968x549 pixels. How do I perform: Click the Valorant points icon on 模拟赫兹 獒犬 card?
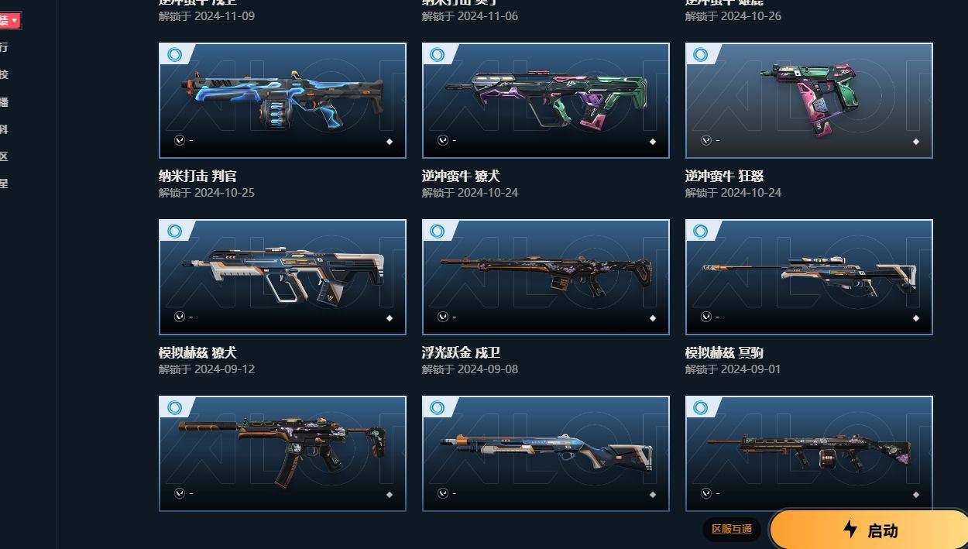180,317
